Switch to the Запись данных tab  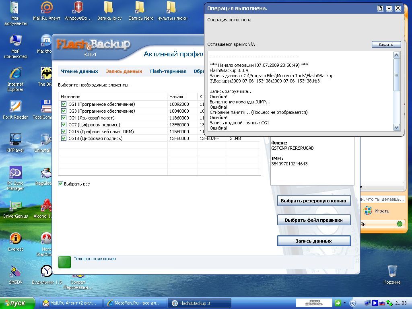click(x=124, y=71)
